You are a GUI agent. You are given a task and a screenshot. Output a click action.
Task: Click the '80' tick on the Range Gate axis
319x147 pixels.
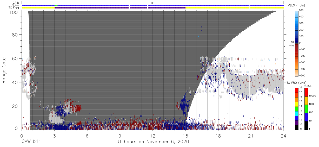(15, 35)
